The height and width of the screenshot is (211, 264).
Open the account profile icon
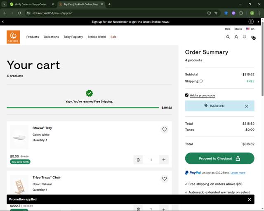pos(236,37)
